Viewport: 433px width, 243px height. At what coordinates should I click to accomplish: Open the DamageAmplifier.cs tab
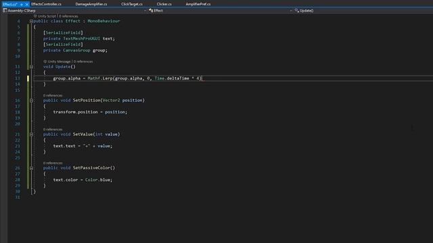pyautogui.click(x=91, y=4)
